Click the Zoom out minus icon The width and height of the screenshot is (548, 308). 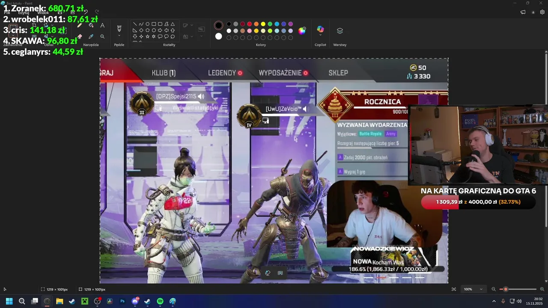pyautogui.click(x=494, y=289)
